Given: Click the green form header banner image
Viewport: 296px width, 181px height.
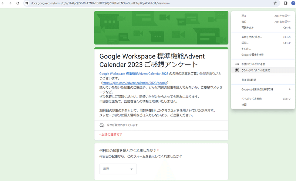Looking at the screenshot, I should 161,28.
